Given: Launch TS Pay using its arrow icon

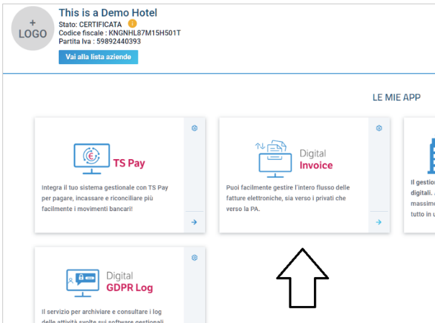Looking at the screenshot, I should click(194, 222).
